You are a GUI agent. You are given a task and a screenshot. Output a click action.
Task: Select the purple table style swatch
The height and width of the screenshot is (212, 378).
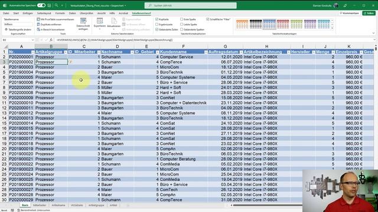(x=310, y=24)
